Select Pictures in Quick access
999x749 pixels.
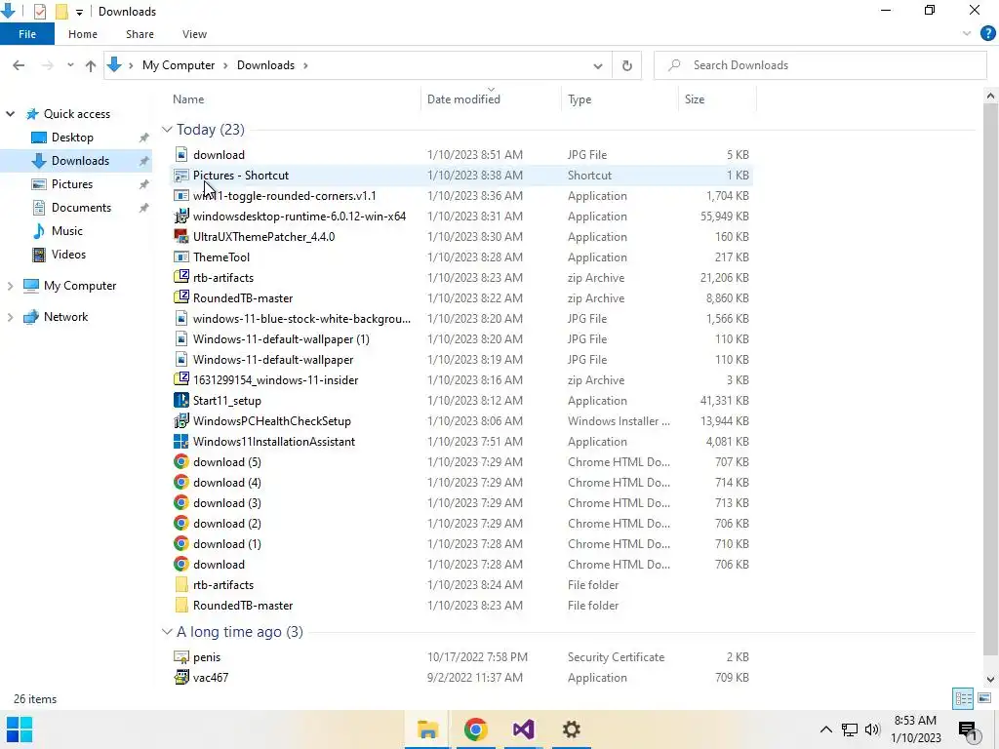72,184
